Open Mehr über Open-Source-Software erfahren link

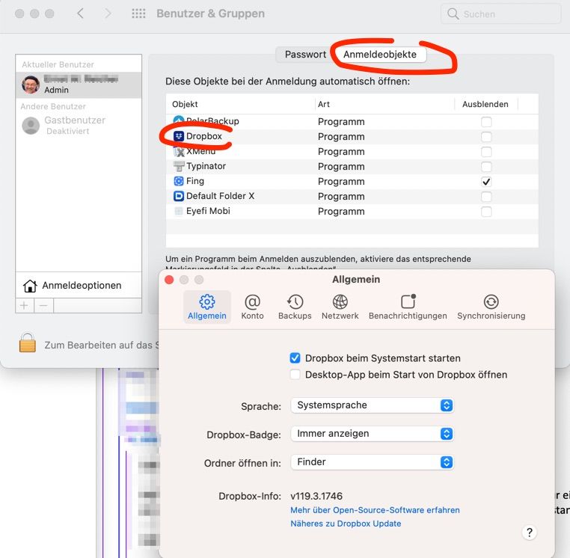coord(375,510)
